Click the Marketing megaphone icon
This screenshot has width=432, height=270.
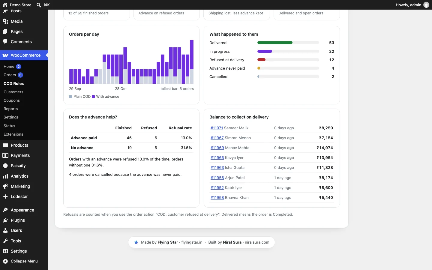click(5, 186)
